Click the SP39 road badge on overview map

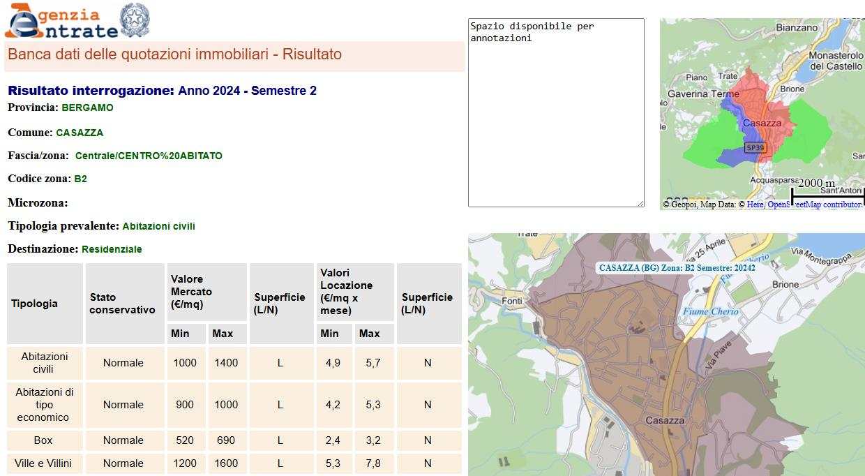coord(755,147)
